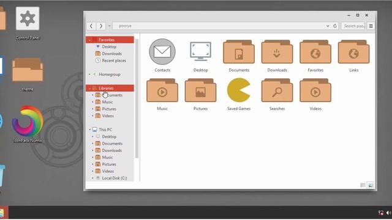Screen dimensions: 392x220
Task: Click the navigation pane scrollbar
Action: coord(137,98)
